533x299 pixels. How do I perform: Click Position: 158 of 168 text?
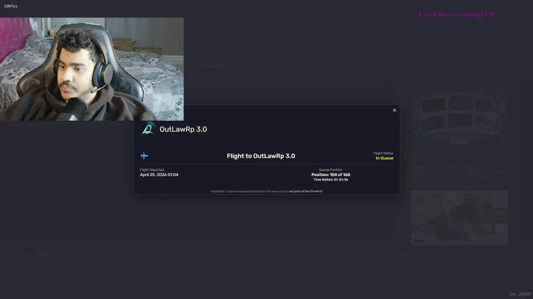(x=331, y=175)
